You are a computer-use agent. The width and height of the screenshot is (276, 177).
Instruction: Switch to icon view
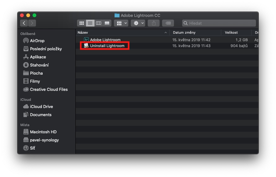[81, 23]
